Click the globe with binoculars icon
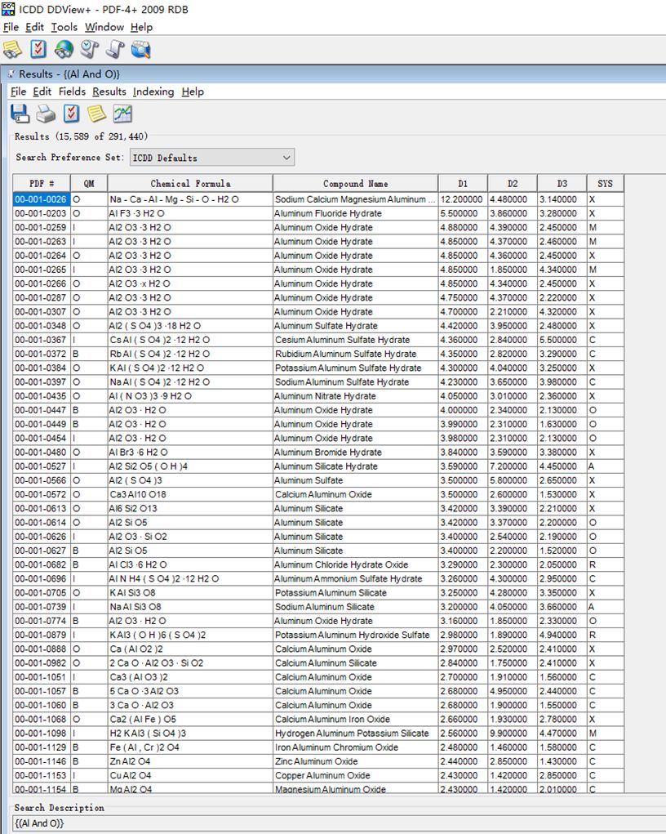The image size is (666, 834). (x=64, y=50)
